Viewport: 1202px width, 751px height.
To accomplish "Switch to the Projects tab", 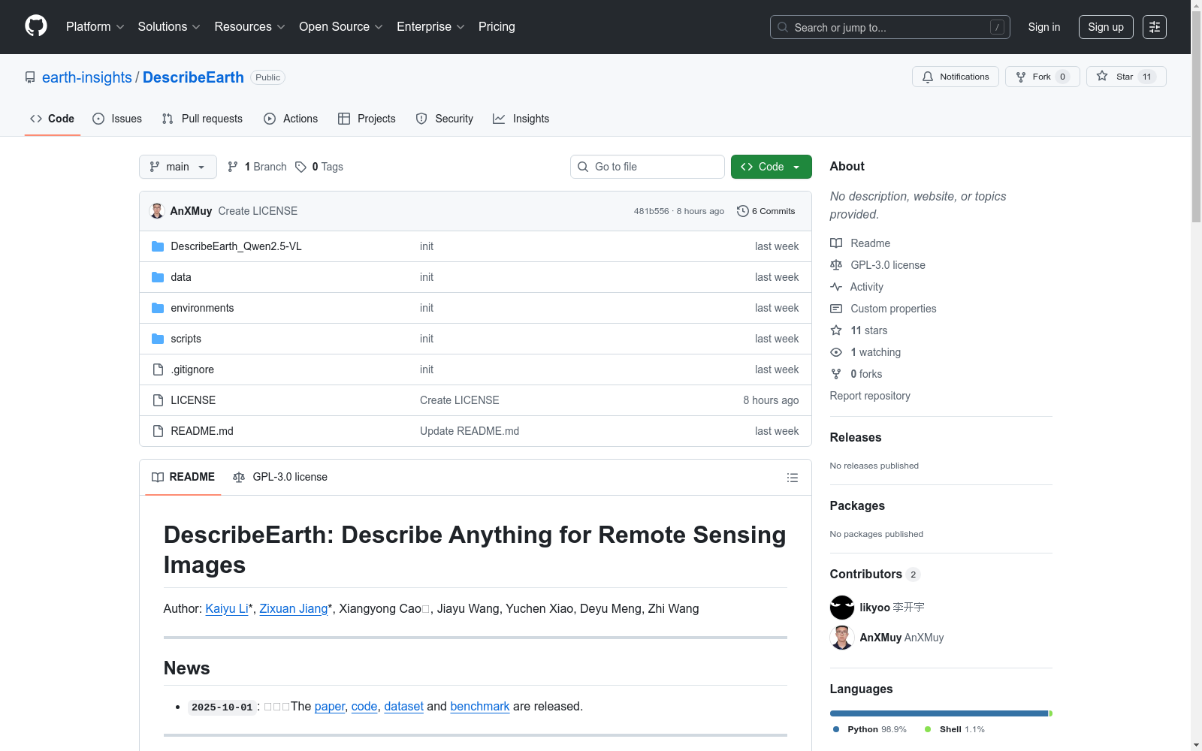I will 367,119.
